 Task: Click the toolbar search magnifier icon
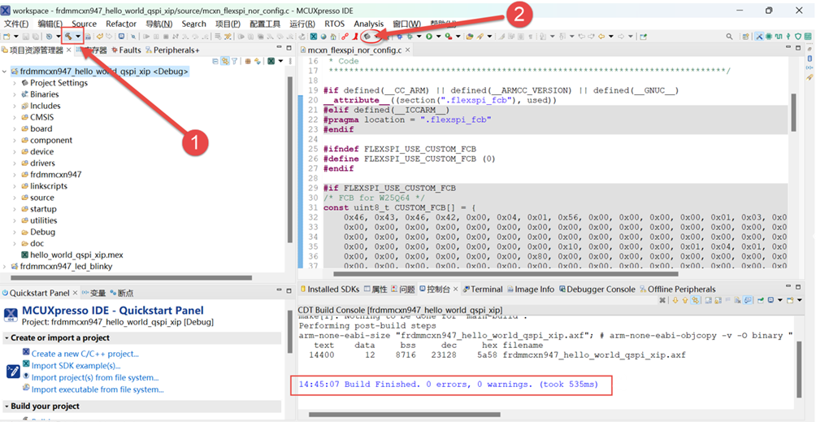[729, 37]
